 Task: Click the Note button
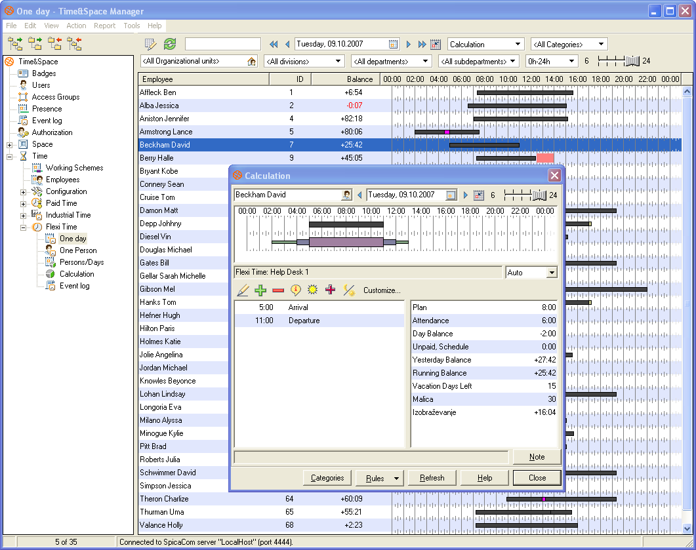point(537,457)
